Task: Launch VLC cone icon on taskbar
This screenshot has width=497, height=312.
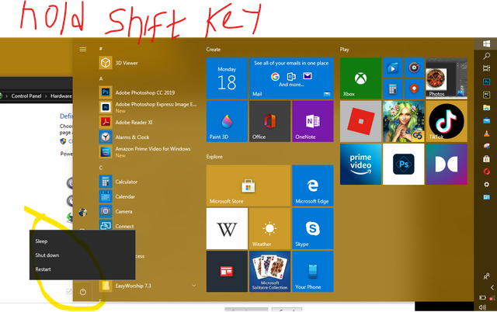Action: (x=487, y=133)
